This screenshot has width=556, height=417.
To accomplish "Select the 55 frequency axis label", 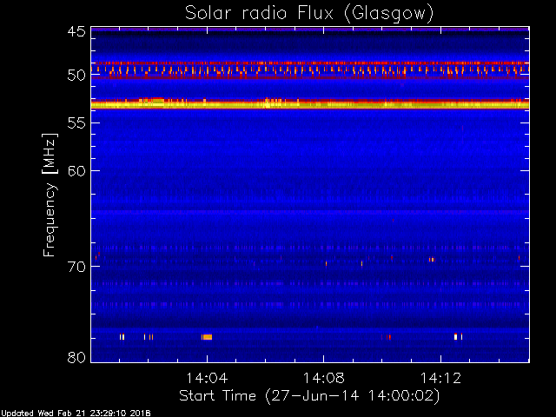I will [76, 123].
